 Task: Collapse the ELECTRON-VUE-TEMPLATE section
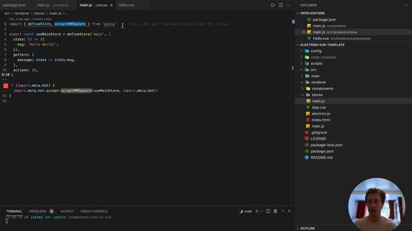click(x=322, y=45)
